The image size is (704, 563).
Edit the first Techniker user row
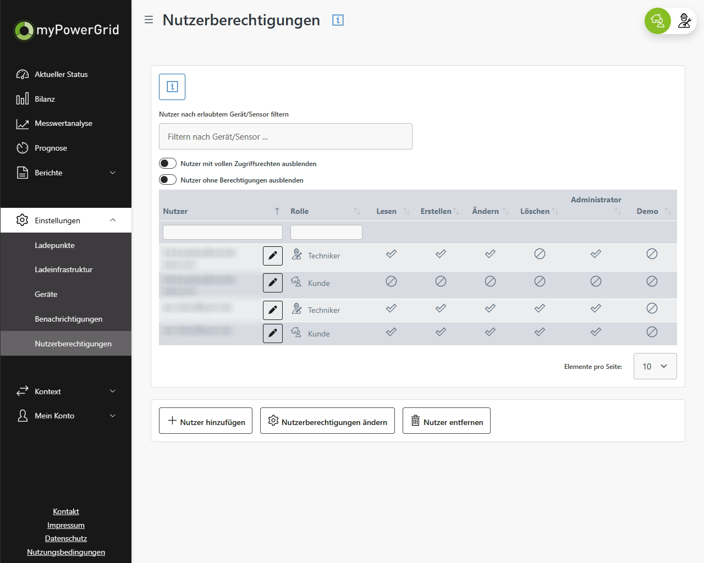273,256
